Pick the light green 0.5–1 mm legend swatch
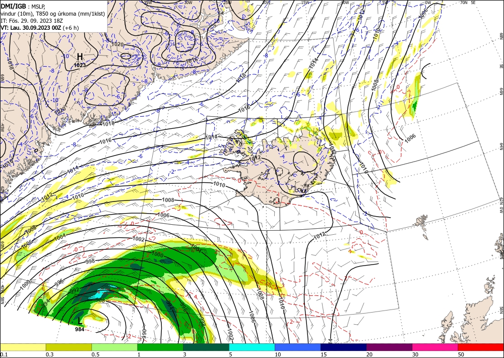Image resolution: width=504 pixels, height=358 pixels. 114,347
